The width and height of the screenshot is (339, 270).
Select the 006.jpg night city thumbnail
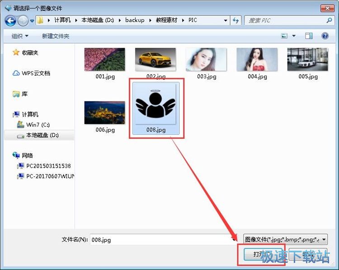[x=105, y=113]
